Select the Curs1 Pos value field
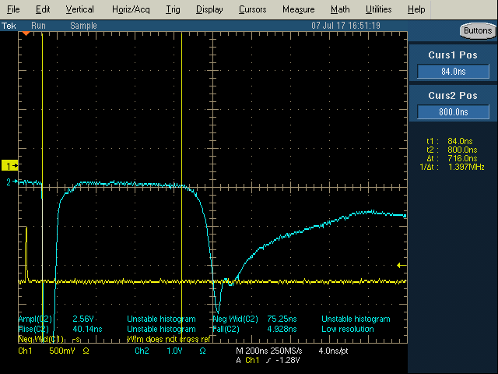The height and width of the screenshot is (374, 498). [453, 71]
